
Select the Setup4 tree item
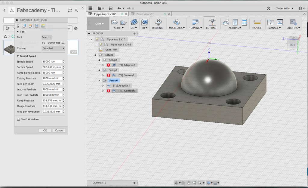113,60
